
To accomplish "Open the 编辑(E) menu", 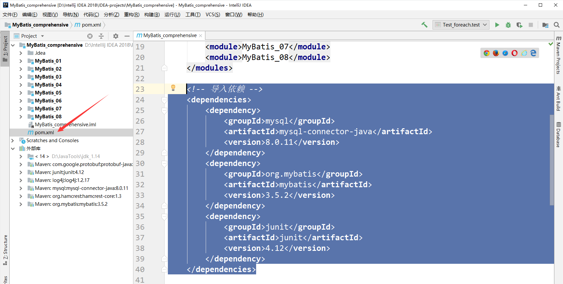I will pos(30,15).
